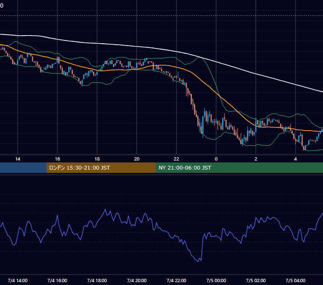The height and width of the screenshot is (285, 323).
Task: Click the oscillator's peak near 18:30
Action: (105, 209)
